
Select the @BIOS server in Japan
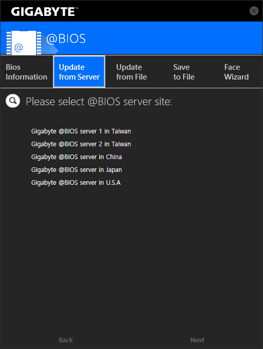click(x=77, y=170)
